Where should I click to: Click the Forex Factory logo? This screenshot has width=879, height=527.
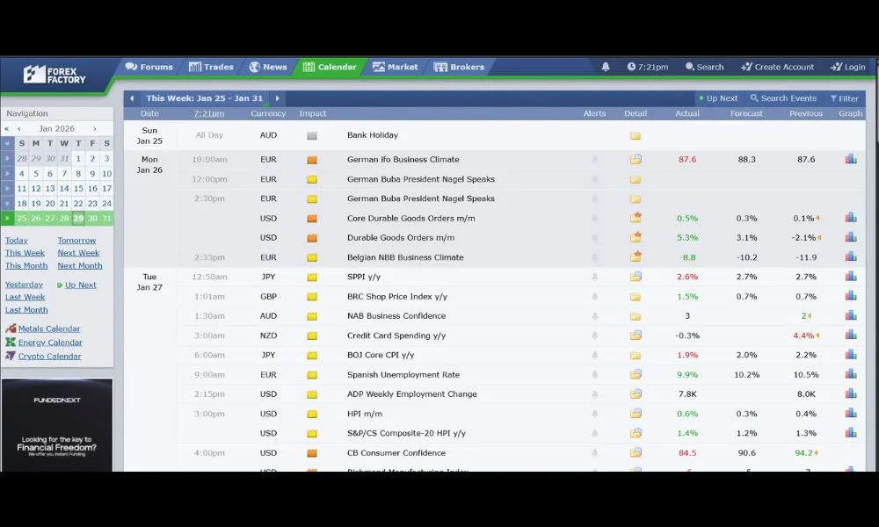click(54, 75)
